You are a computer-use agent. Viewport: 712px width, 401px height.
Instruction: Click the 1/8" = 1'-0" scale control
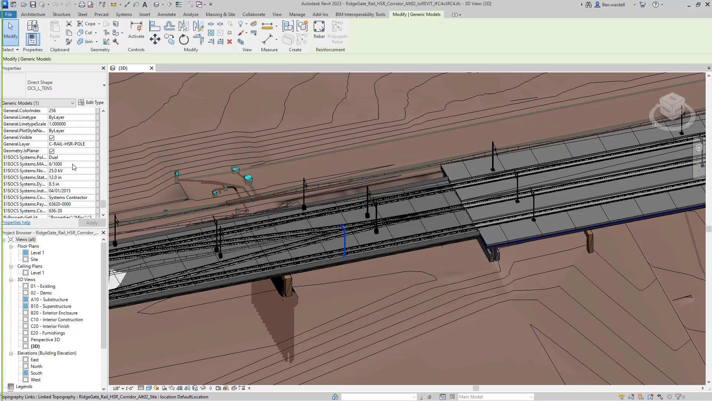pyautogui.click(x=122, y=388)
